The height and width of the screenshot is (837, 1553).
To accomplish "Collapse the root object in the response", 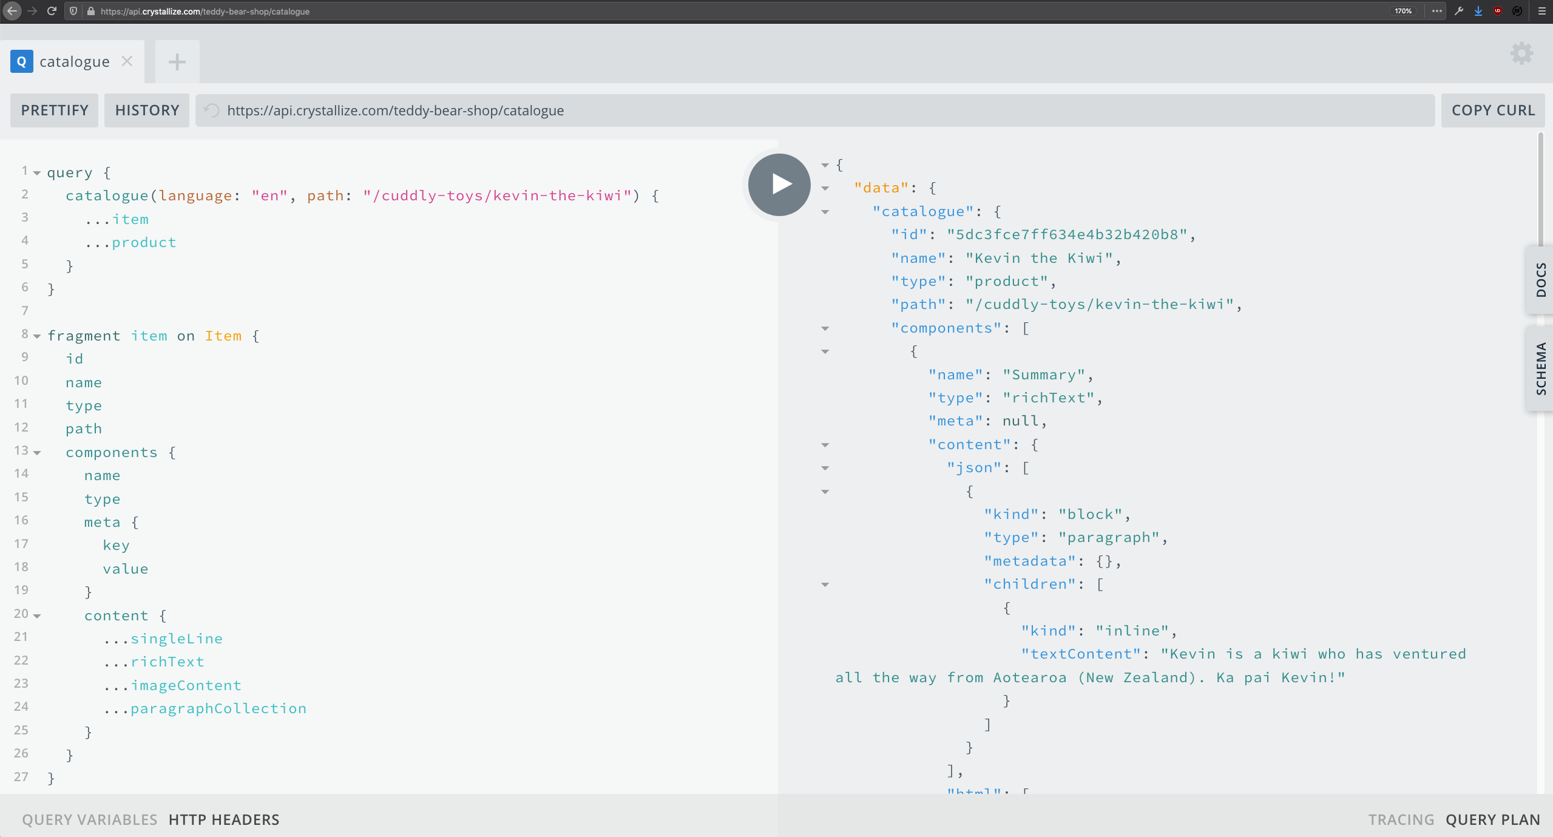I will click(x=825, y=165).
